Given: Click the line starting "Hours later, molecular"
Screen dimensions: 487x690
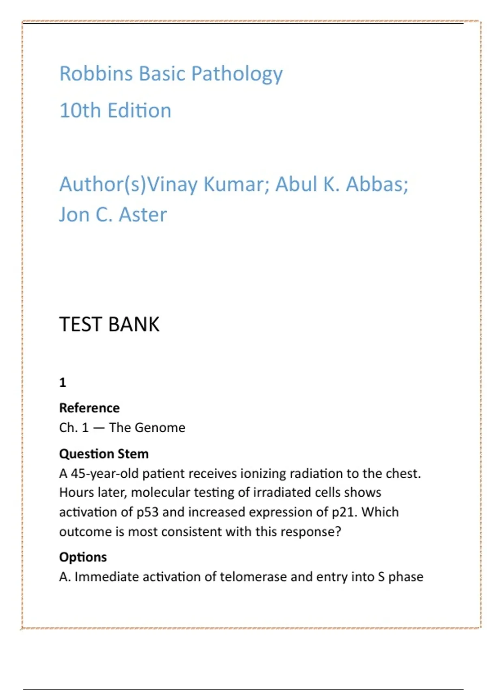Looking at the screenshot, I should [220, 492].
